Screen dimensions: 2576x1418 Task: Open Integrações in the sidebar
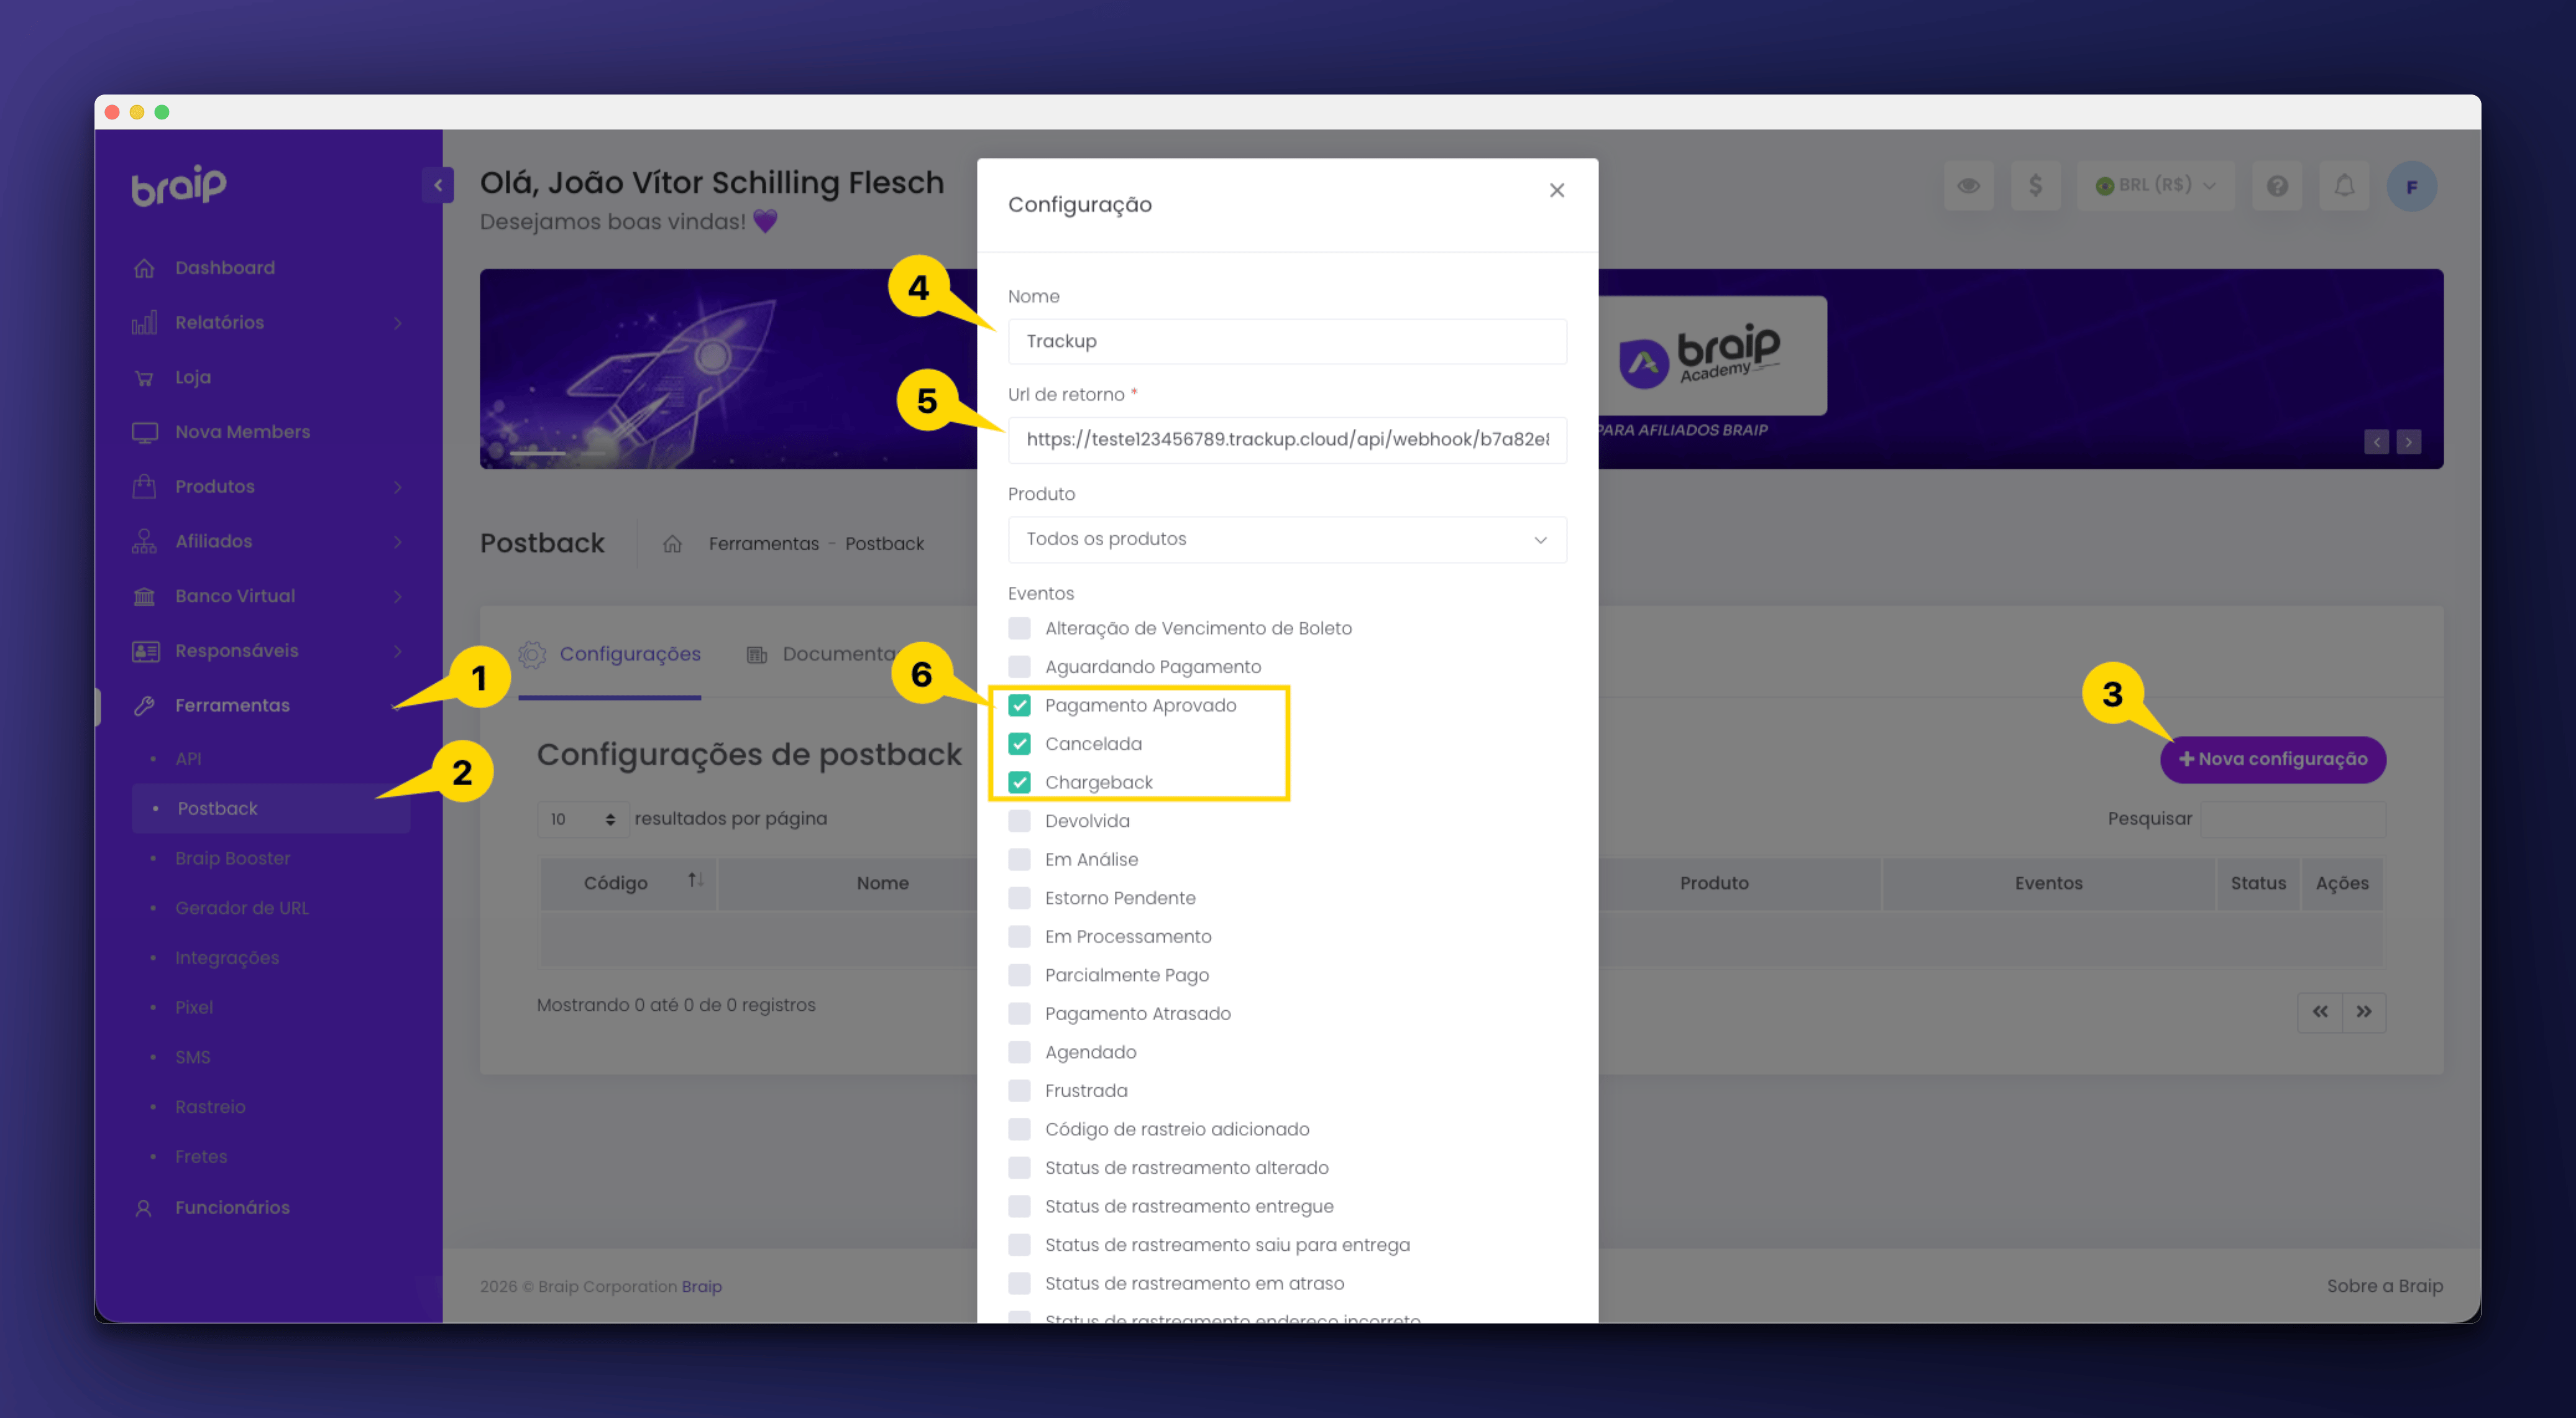[x=227, y=958]
